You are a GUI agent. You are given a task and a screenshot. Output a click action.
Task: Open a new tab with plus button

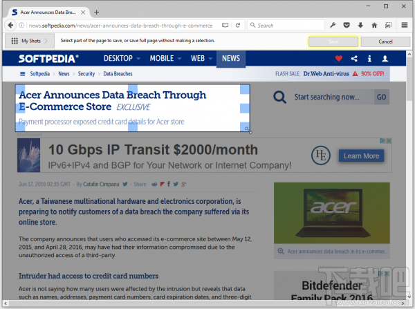(x=97, y=12)
